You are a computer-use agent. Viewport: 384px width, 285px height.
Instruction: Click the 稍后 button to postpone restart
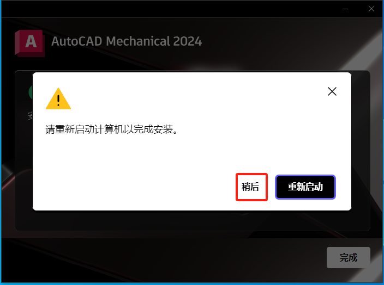251,187
